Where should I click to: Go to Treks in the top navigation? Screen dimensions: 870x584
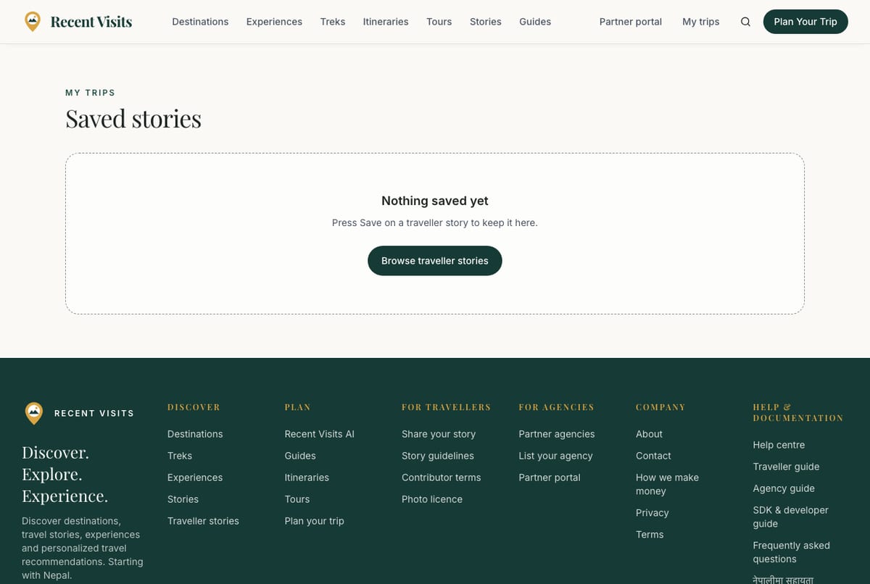click(x=333, y=22)
